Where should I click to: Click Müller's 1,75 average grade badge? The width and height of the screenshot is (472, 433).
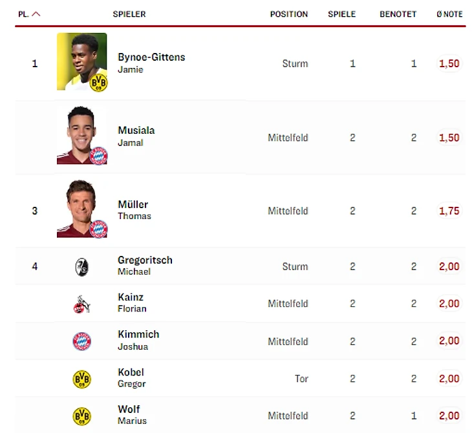[x=449, y=211]
